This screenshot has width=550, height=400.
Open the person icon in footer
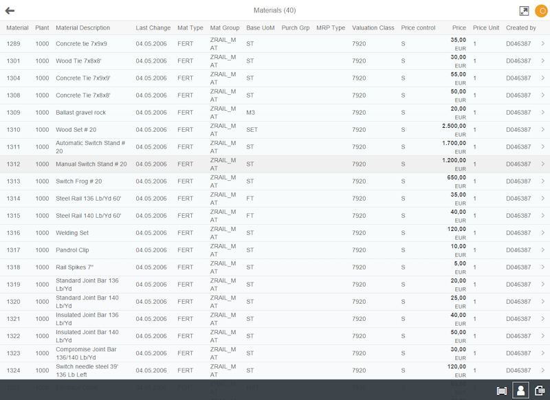click(521, 390)
